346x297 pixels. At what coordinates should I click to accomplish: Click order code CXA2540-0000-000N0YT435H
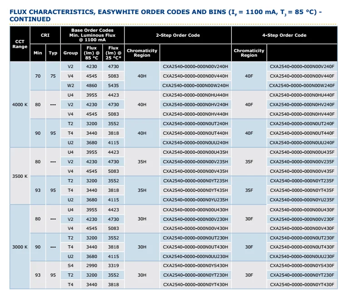coord(196,190)
